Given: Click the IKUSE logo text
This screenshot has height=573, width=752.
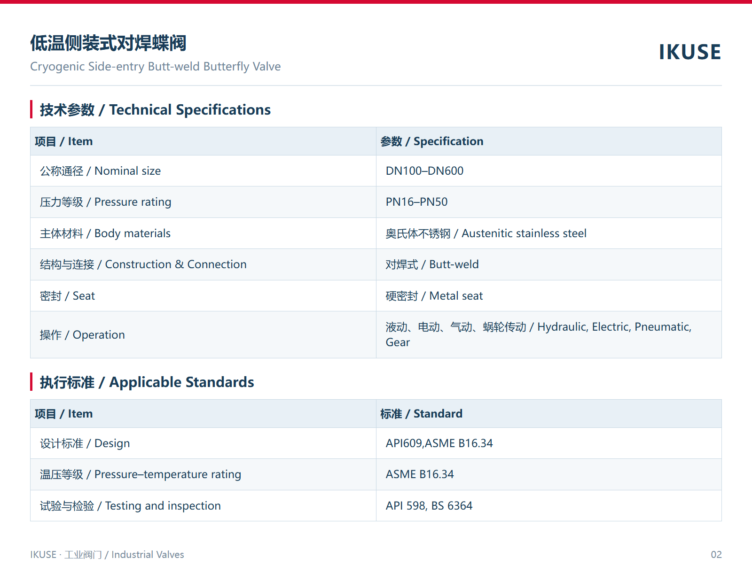Looking at the screenshot, I should point(690,52).
